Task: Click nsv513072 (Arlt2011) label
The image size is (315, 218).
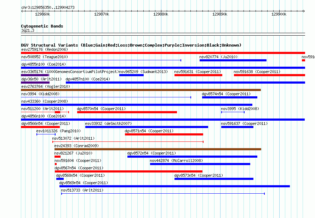Action: pos(73,138)
